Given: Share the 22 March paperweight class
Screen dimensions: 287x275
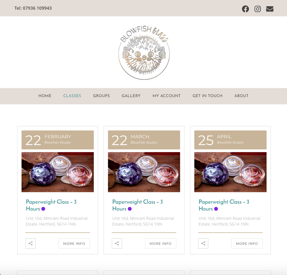Looking at the screenshot, I should tap(117, 243).
